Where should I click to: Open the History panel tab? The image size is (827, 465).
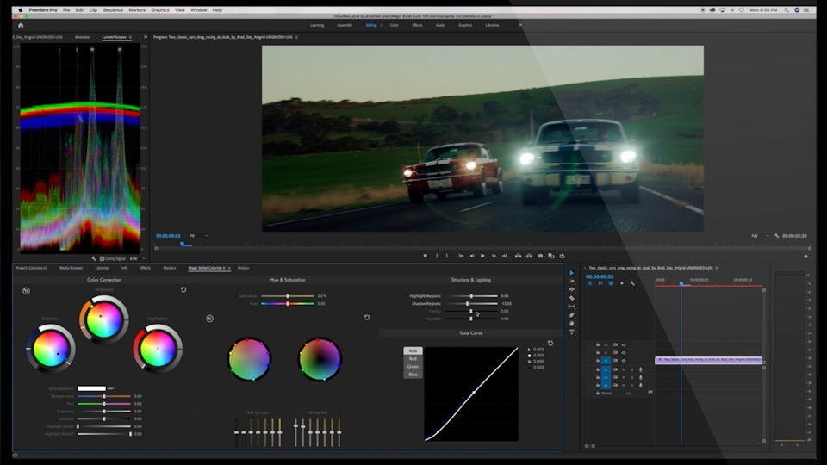click(244, 268)
